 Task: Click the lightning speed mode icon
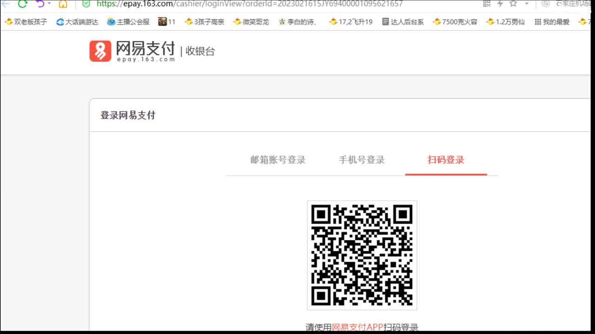click(x=500, y=4)
